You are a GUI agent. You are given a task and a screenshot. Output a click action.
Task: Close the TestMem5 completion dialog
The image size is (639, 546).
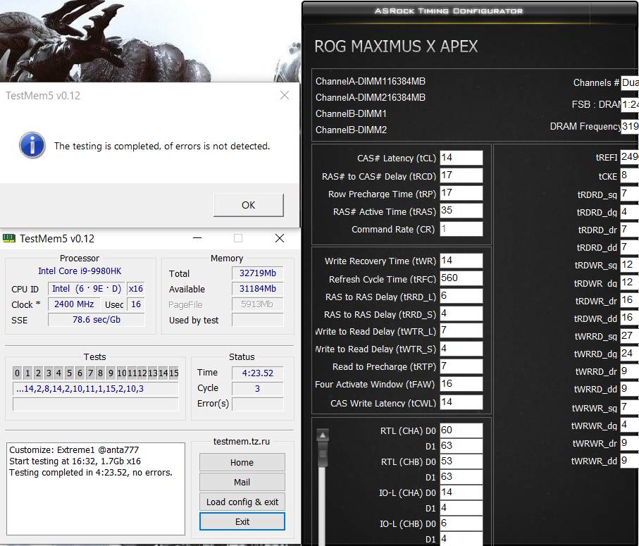coord(285,95)
